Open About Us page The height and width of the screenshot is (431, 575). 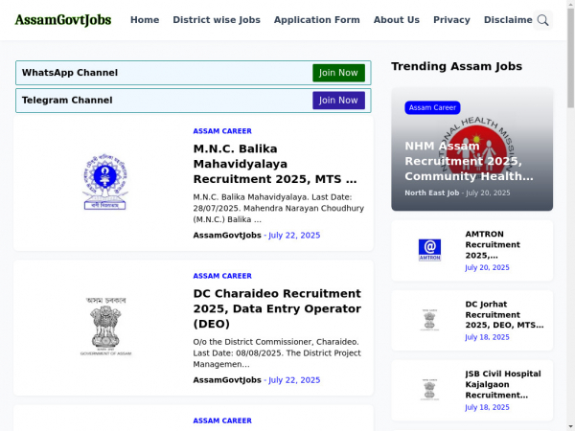tap(397, 20)
